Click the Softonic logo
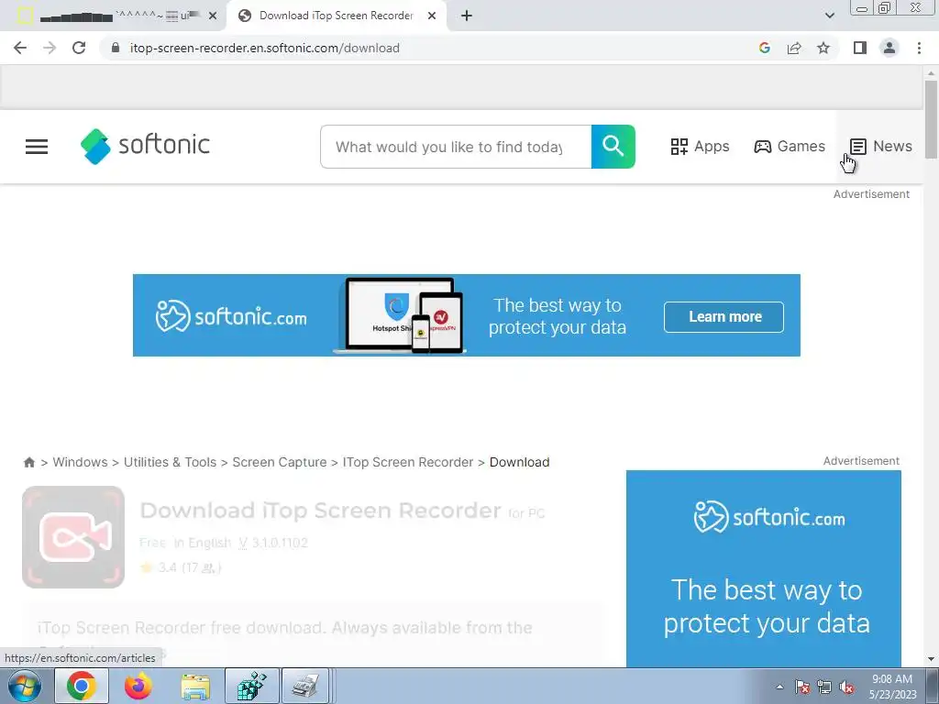 145,146
